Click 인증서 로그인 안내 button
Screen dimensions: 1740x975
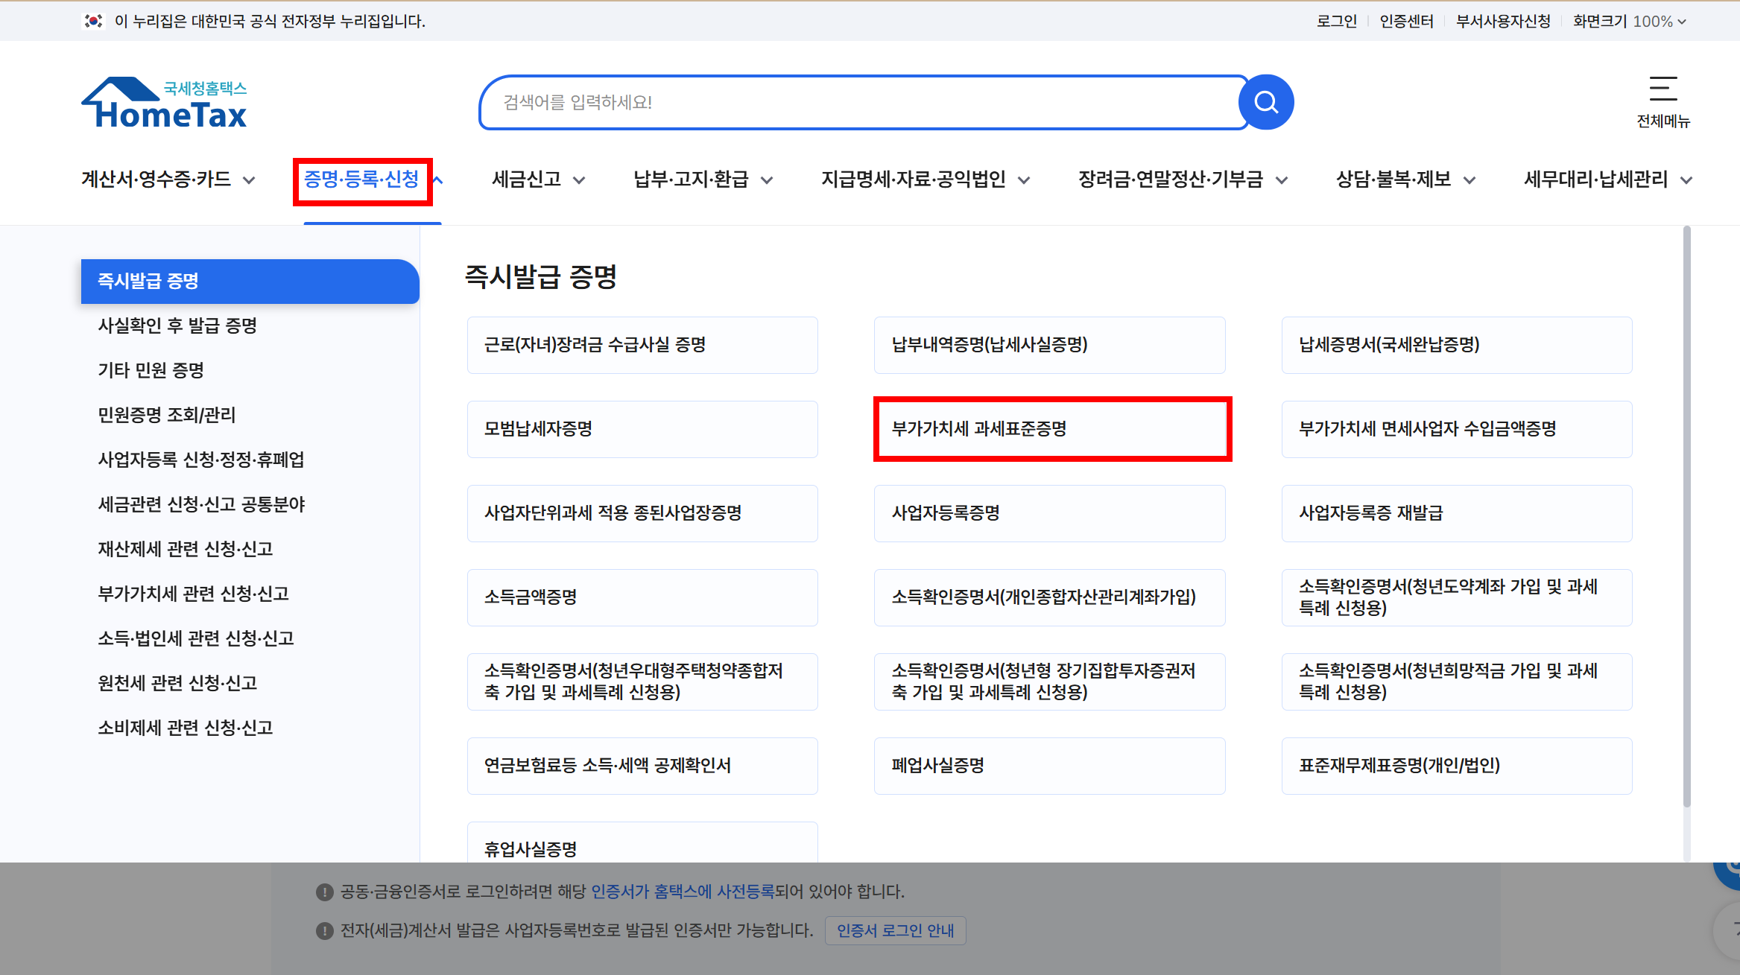895,930
